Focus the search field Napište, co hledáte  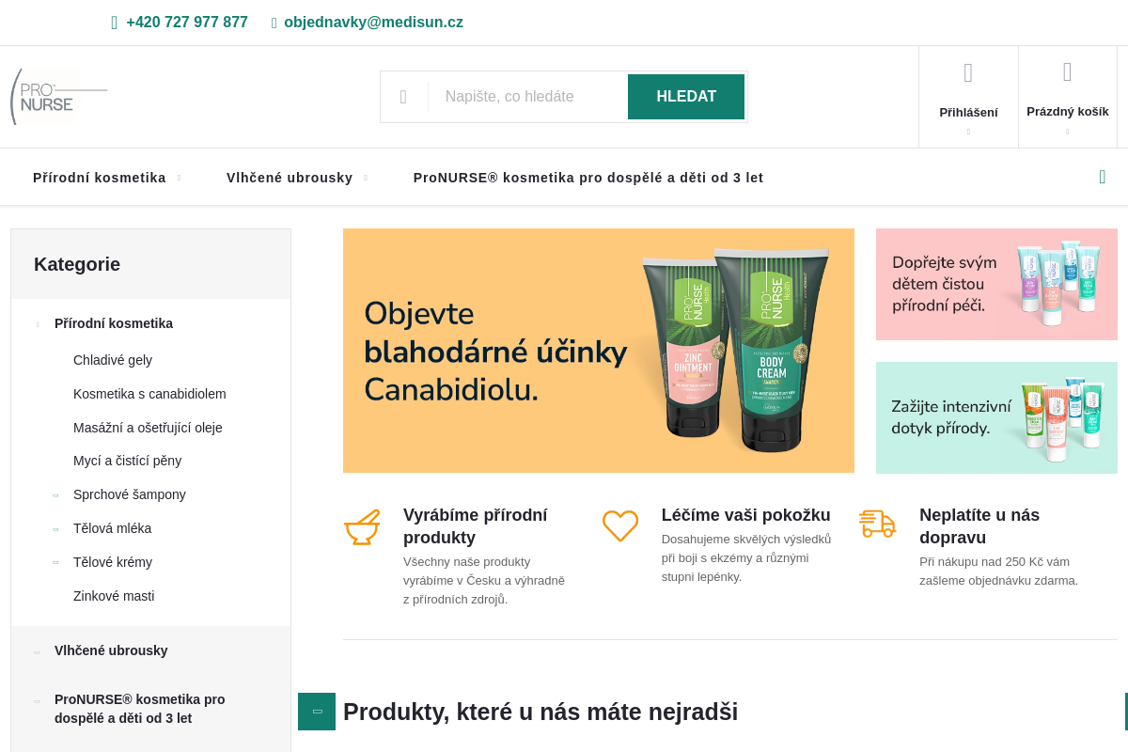[527, 97]
